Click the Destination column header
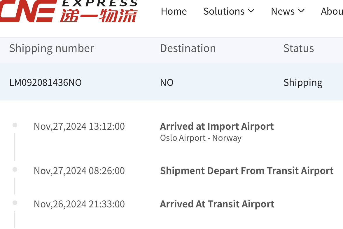Viewport: 343px width, 229px height. [x=188, y=48]
